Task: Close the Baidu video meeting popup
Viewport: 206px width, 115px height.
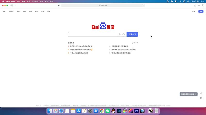Action: [x=195, y=94]
